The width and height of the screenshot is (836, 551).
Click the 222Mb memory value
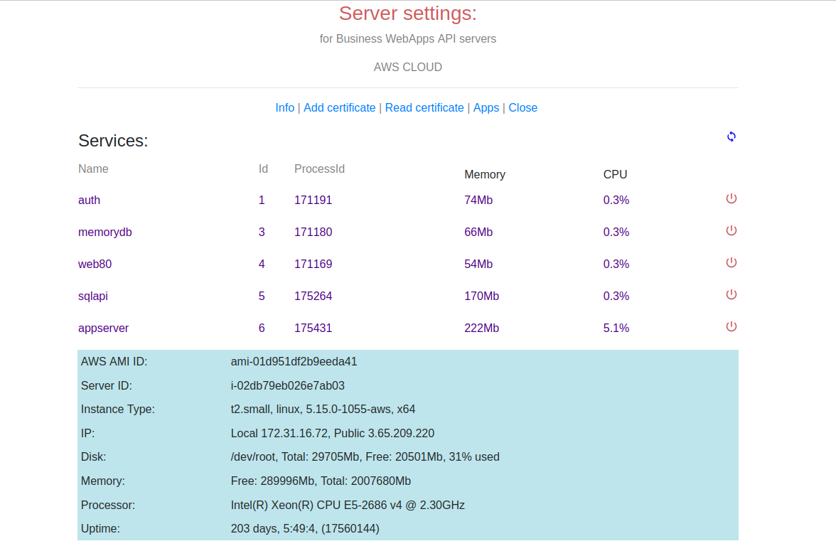click(481, 328)
